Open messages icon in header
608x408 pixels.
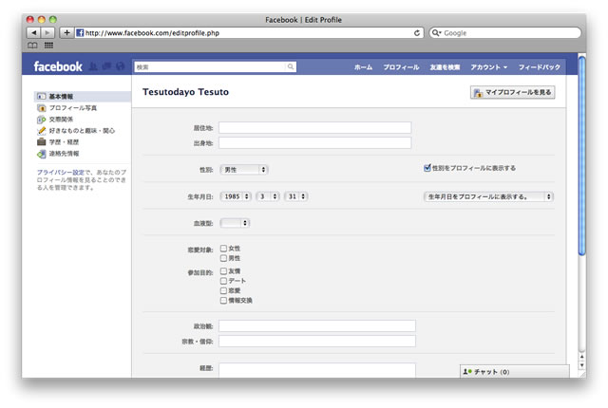[x=107, y=66]
